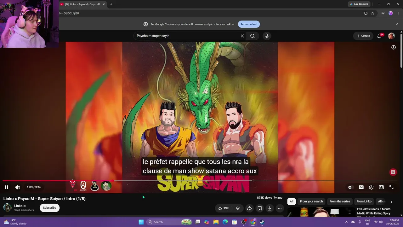Enter full screen mode
This screenshot has width=403, height=227.
[391, 187]
